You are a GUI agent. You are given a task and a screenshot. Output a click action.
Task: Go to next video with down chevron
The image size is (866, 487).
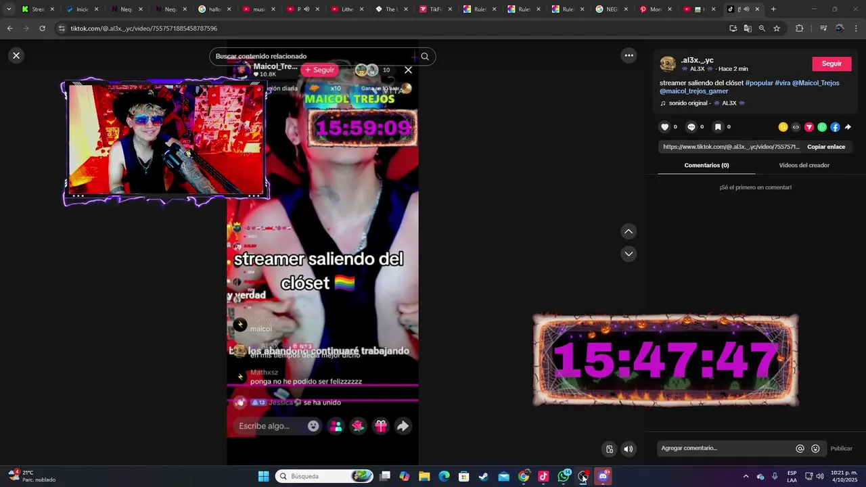[x=629, y=254]
